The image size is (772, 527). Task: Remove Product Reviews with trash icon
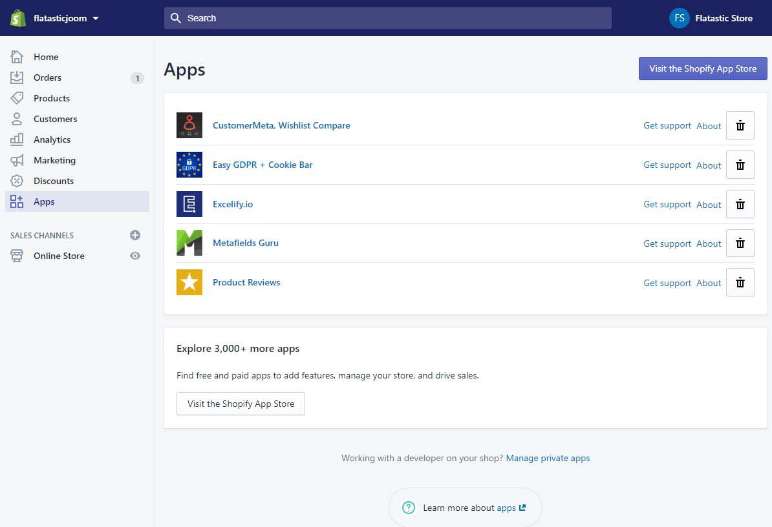click(740, 283)
